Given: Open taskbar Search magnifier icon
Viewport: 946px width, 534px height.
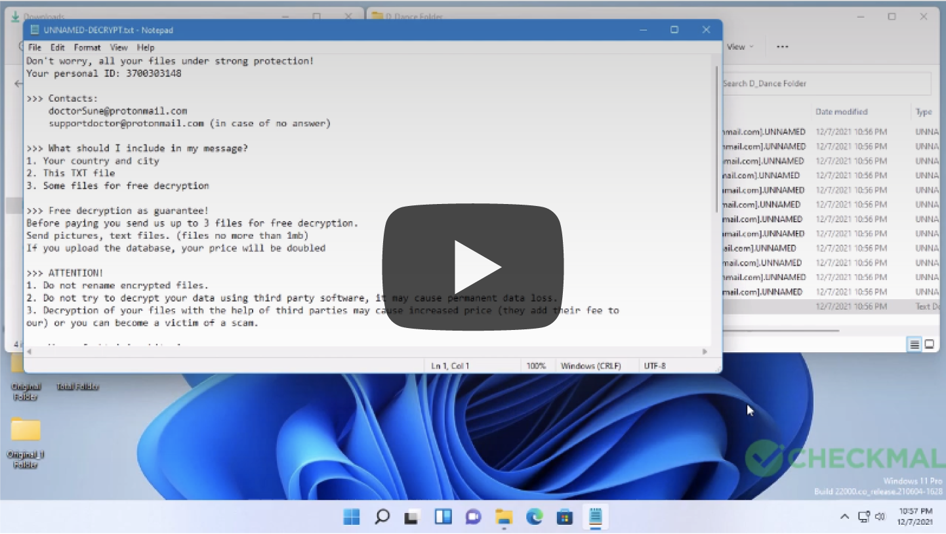Looking at the screenshot, I should click(x=382, y=517).
